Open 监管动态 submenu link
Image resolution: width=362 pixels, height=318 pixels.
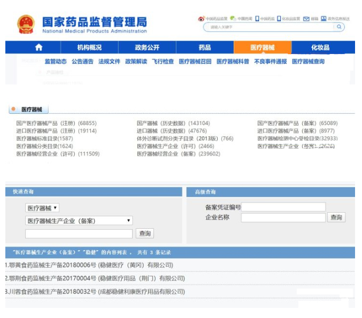[56, 61]
